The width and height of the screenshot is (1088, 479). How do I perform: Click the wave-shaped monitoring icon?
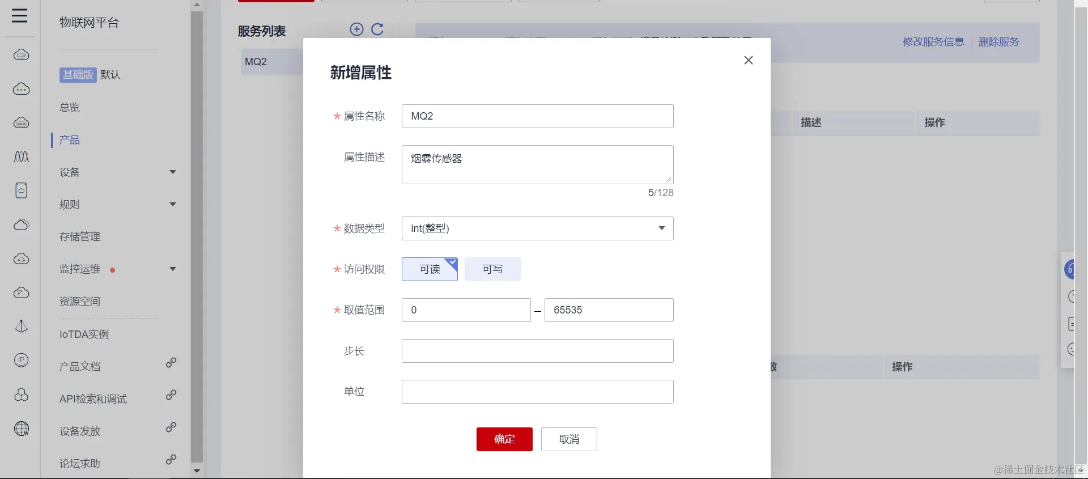click(22, 156)
